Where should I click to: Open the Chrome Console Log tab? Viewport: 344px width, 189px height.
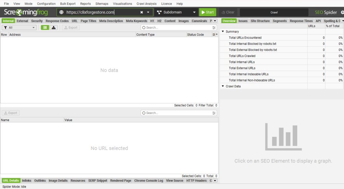[x=148, y=181]
